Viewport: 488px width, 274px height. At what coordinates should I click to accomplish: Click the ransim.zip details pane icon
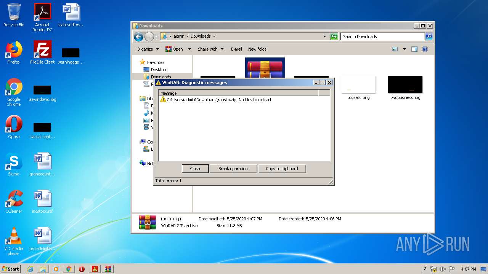pyautogui.click(x=147, y=222)
